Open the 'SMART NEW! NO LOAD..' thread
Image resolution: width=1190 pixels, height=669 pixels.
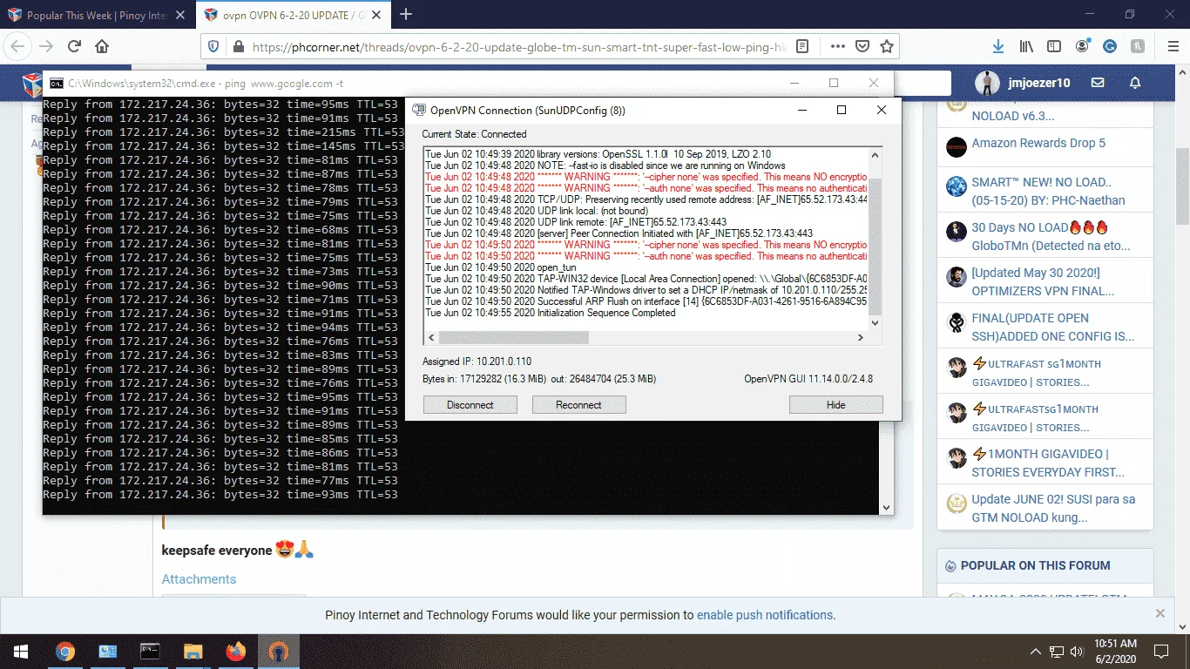(x=1048, y=192)
